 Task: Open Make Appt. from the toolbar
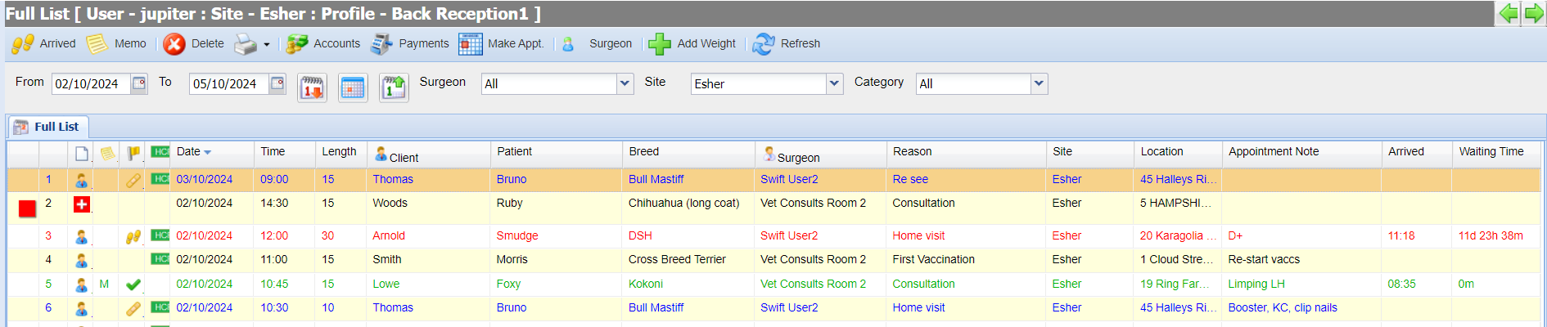pos(502,44)
